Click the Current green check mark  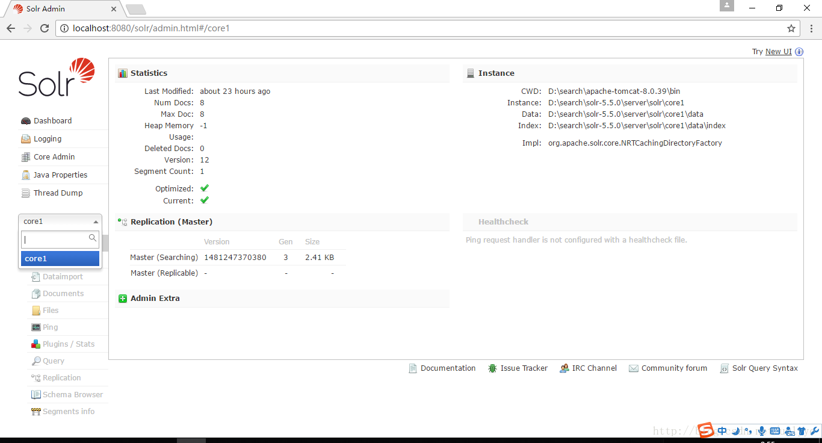tap(205, 200)
